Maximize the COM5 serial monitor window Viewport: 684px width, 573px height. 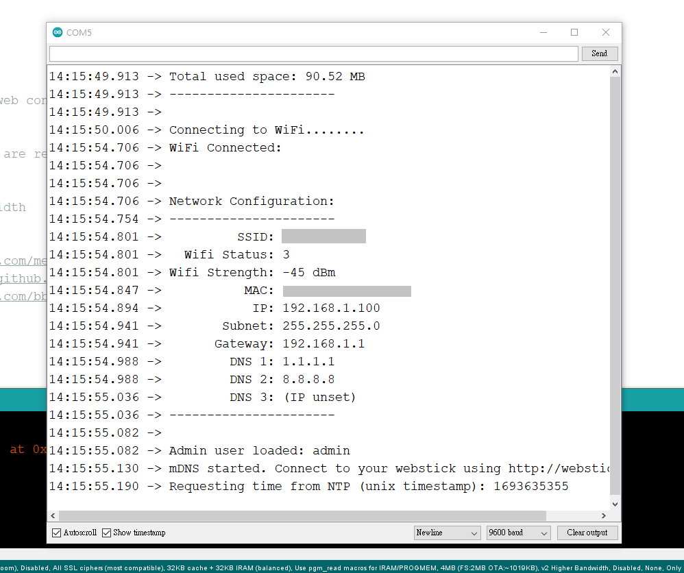click(574, 32)
